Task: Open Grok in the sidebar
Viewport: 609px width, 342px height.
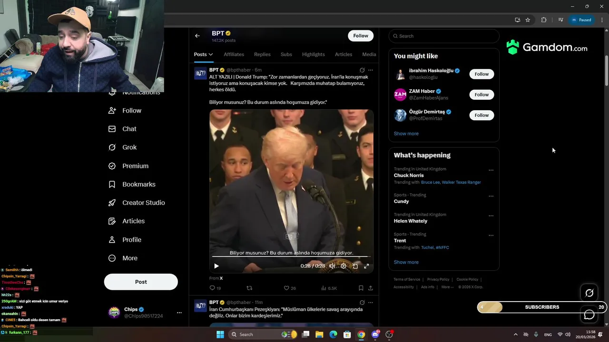Action: [123, 147]
